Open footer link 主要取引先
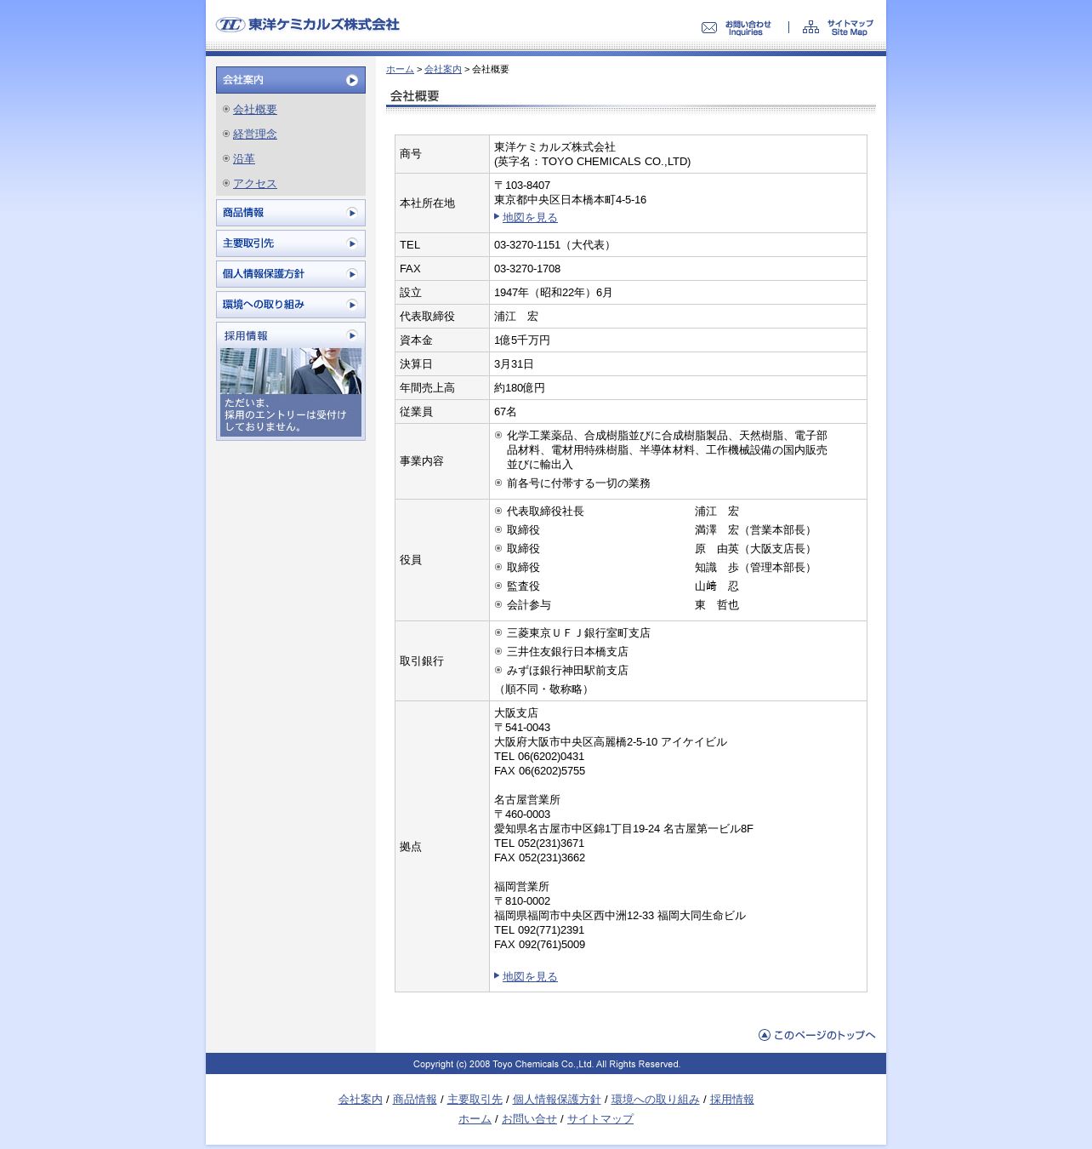 click(475, 1100)
